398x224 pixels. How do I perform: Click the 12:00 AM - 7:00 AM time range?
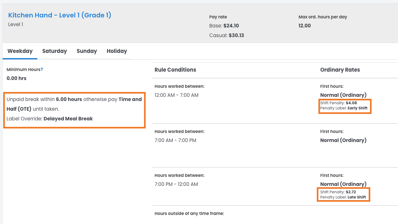click(176, 95)
